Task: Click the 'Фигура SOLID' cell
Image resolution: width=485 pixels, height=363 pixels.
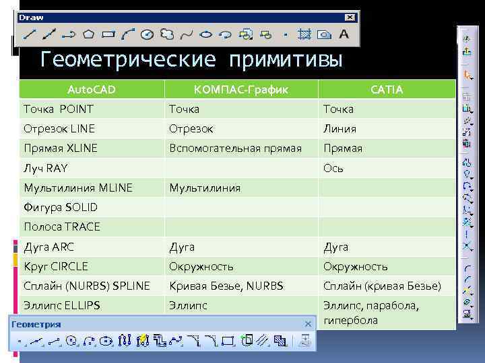Action: (92, 208)
